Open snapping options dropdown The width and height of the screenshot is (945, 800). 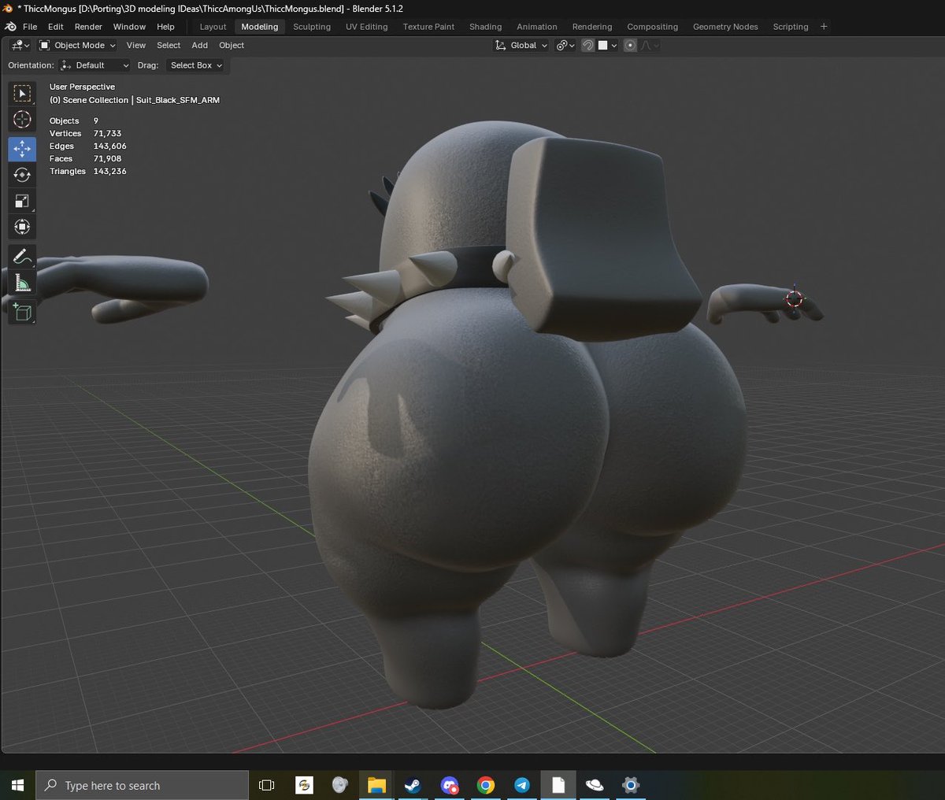607,46
